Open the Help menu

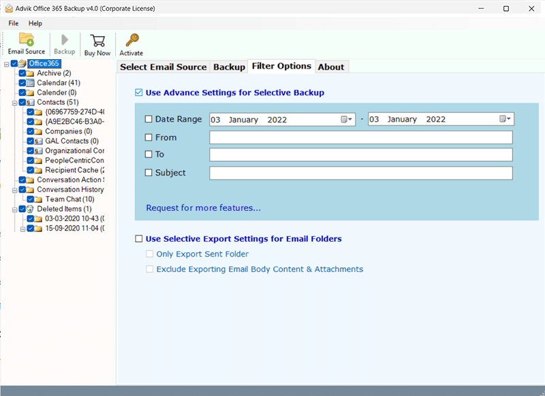(35, 23)
